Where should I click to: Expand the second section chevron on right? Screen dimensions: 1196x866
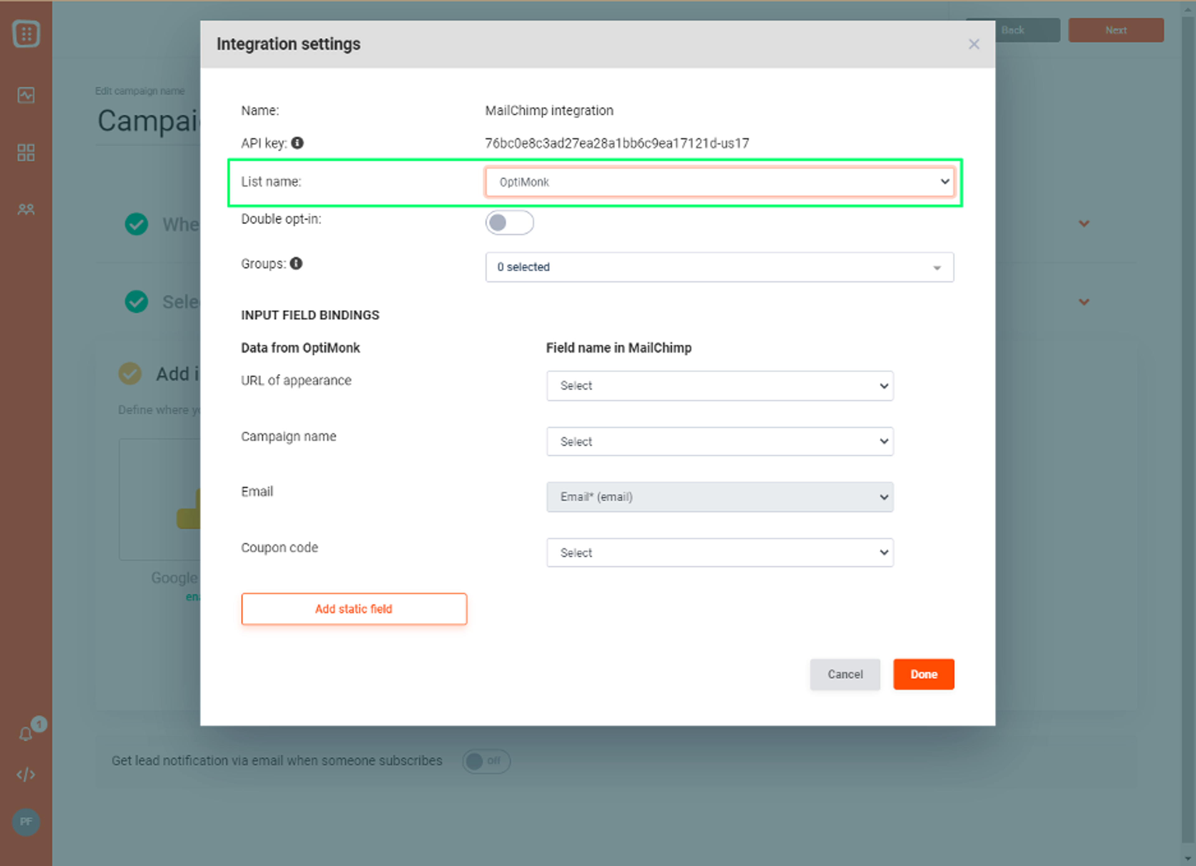(1084, 302)
